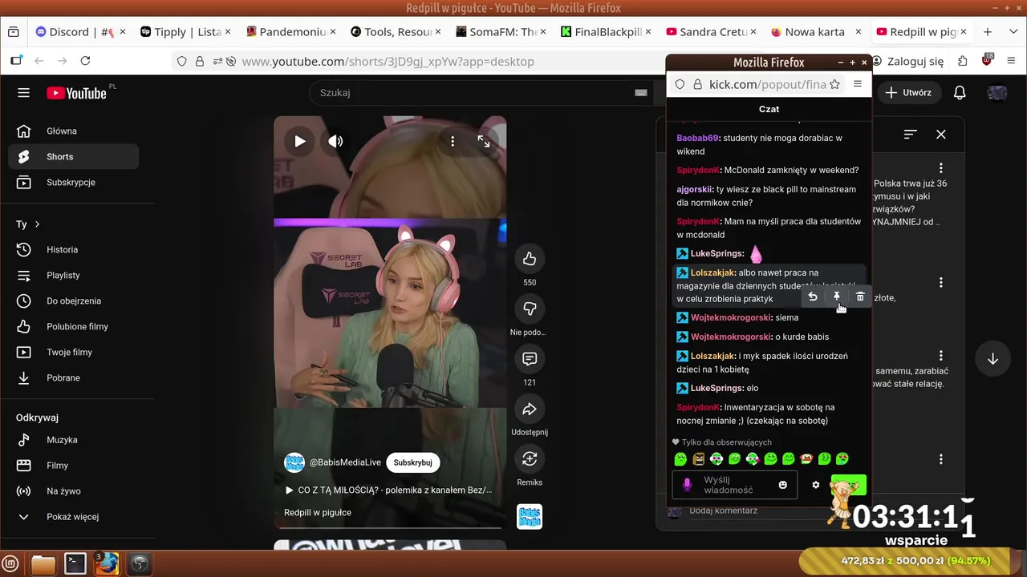
Task: Reload the YouTube page
Action: tap(85, 61)
